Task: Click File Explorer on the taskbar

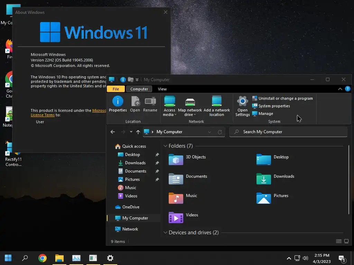Action: coord(59,258)
